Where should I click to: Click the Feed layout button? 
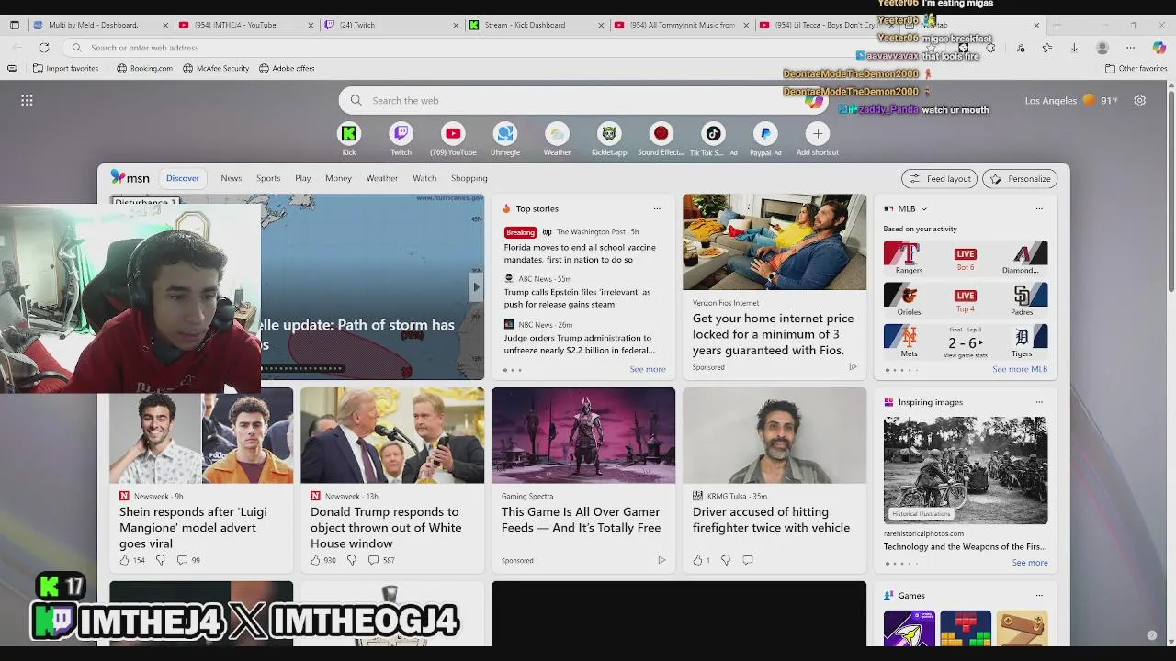pyautogui.click(x=939, y=179)
